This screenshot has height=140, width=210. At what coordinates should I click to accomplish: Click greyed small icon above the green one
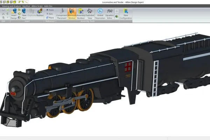[117, 12]
